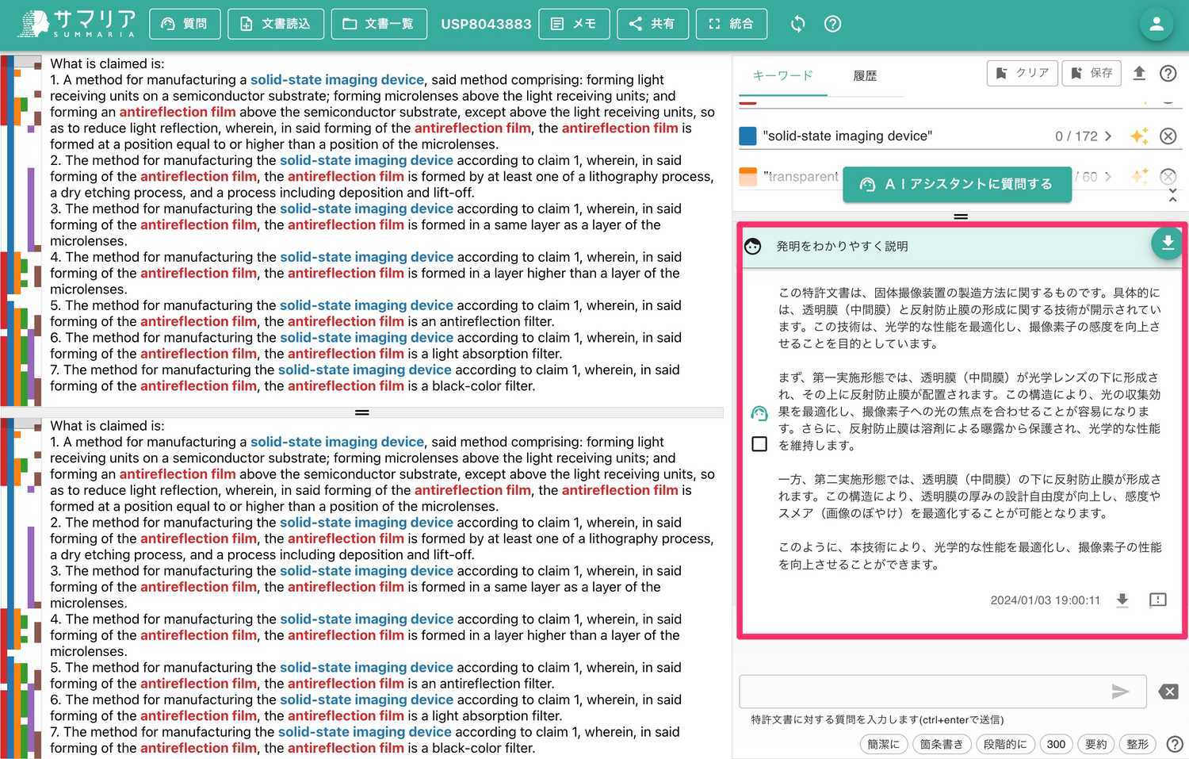Click the head icon on 質問 button
The width and height of the screenshot is (1189, 759).
pos(167,24)
